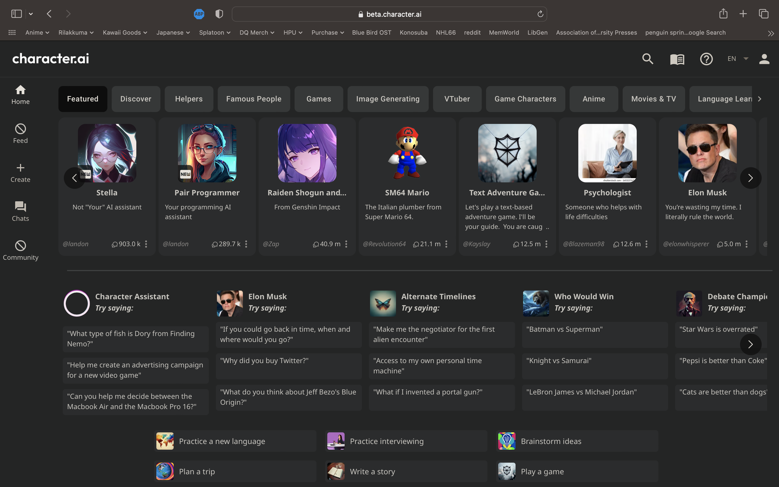Open options menu for Psychologist card
This screenshot has width=779, height=487.
pos(646,244)
